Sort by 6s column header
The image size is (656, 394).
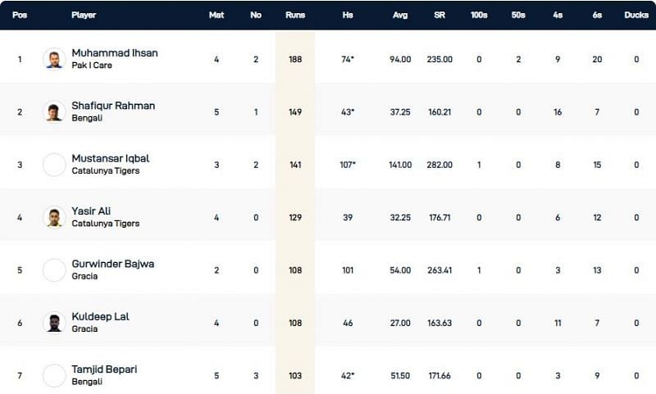[597, 16]
